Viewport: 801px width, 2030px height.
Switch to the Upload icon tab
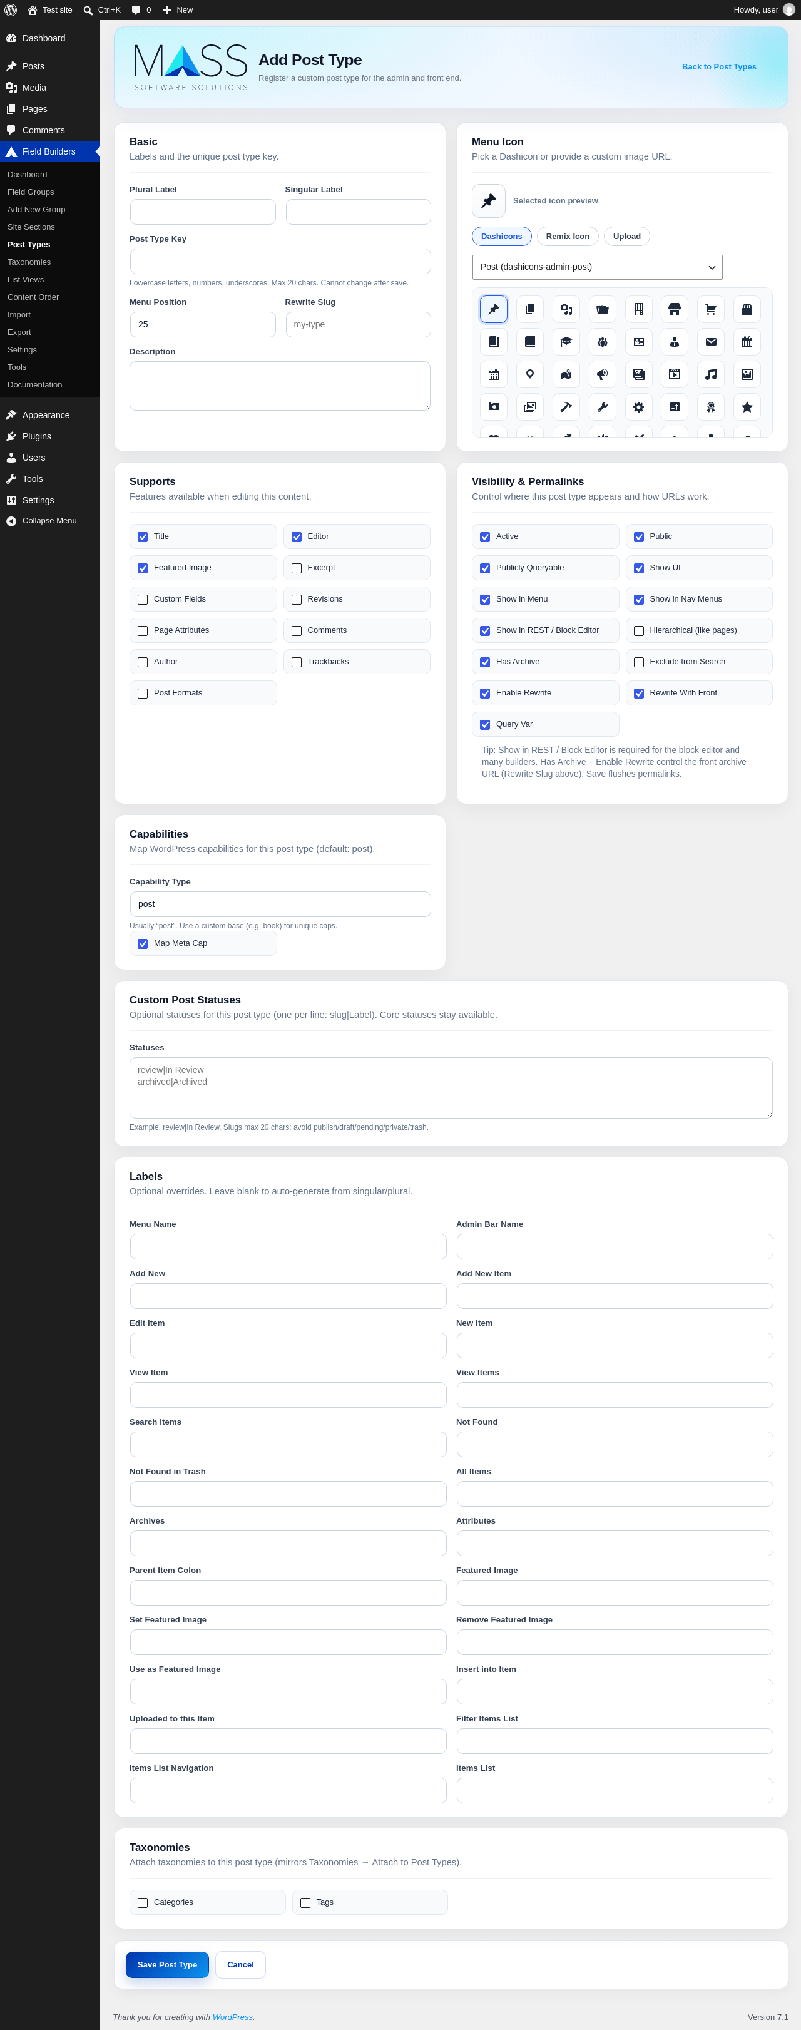[626, 237]
